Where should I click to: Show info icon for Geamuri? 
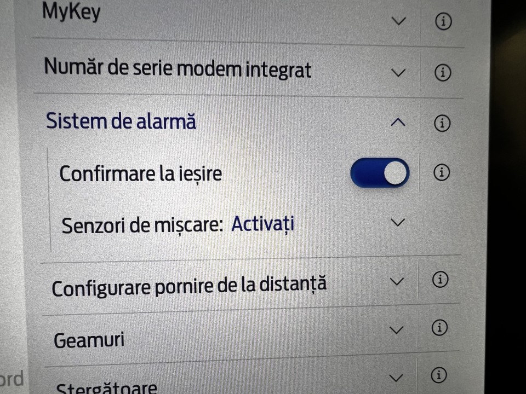pyautogui.click(x=439, y=328)
